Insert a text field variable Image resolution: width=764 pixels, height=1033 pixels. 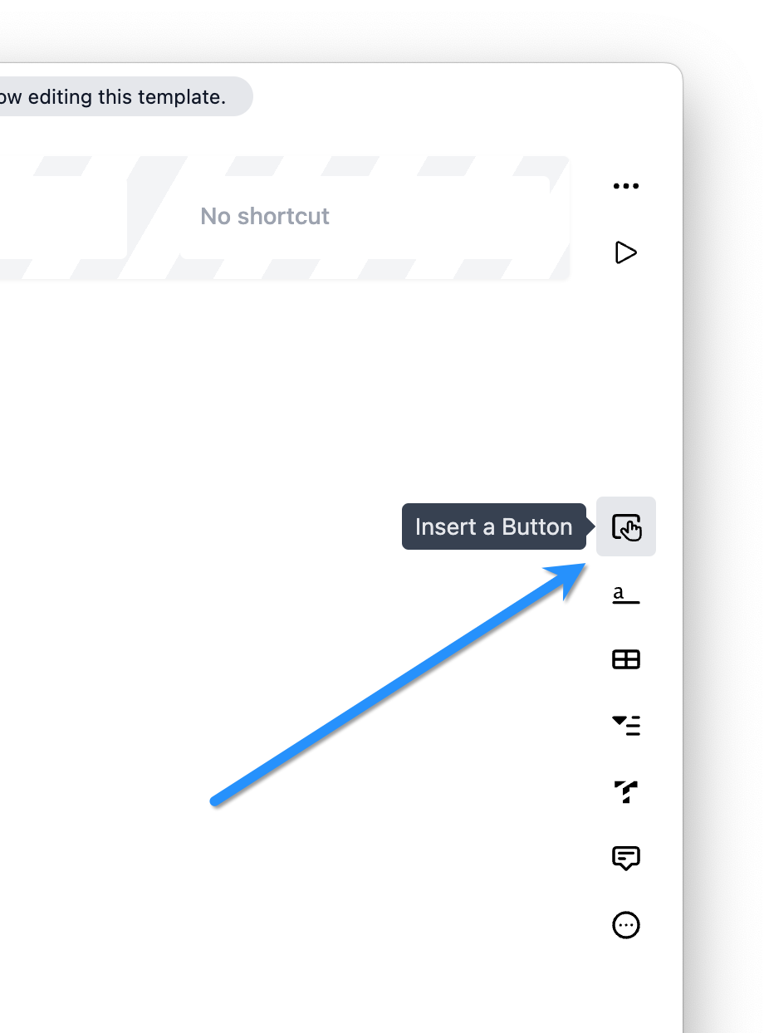coord(626,594)
